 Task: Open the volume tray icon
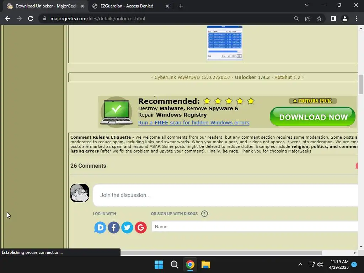coord(320,264)
